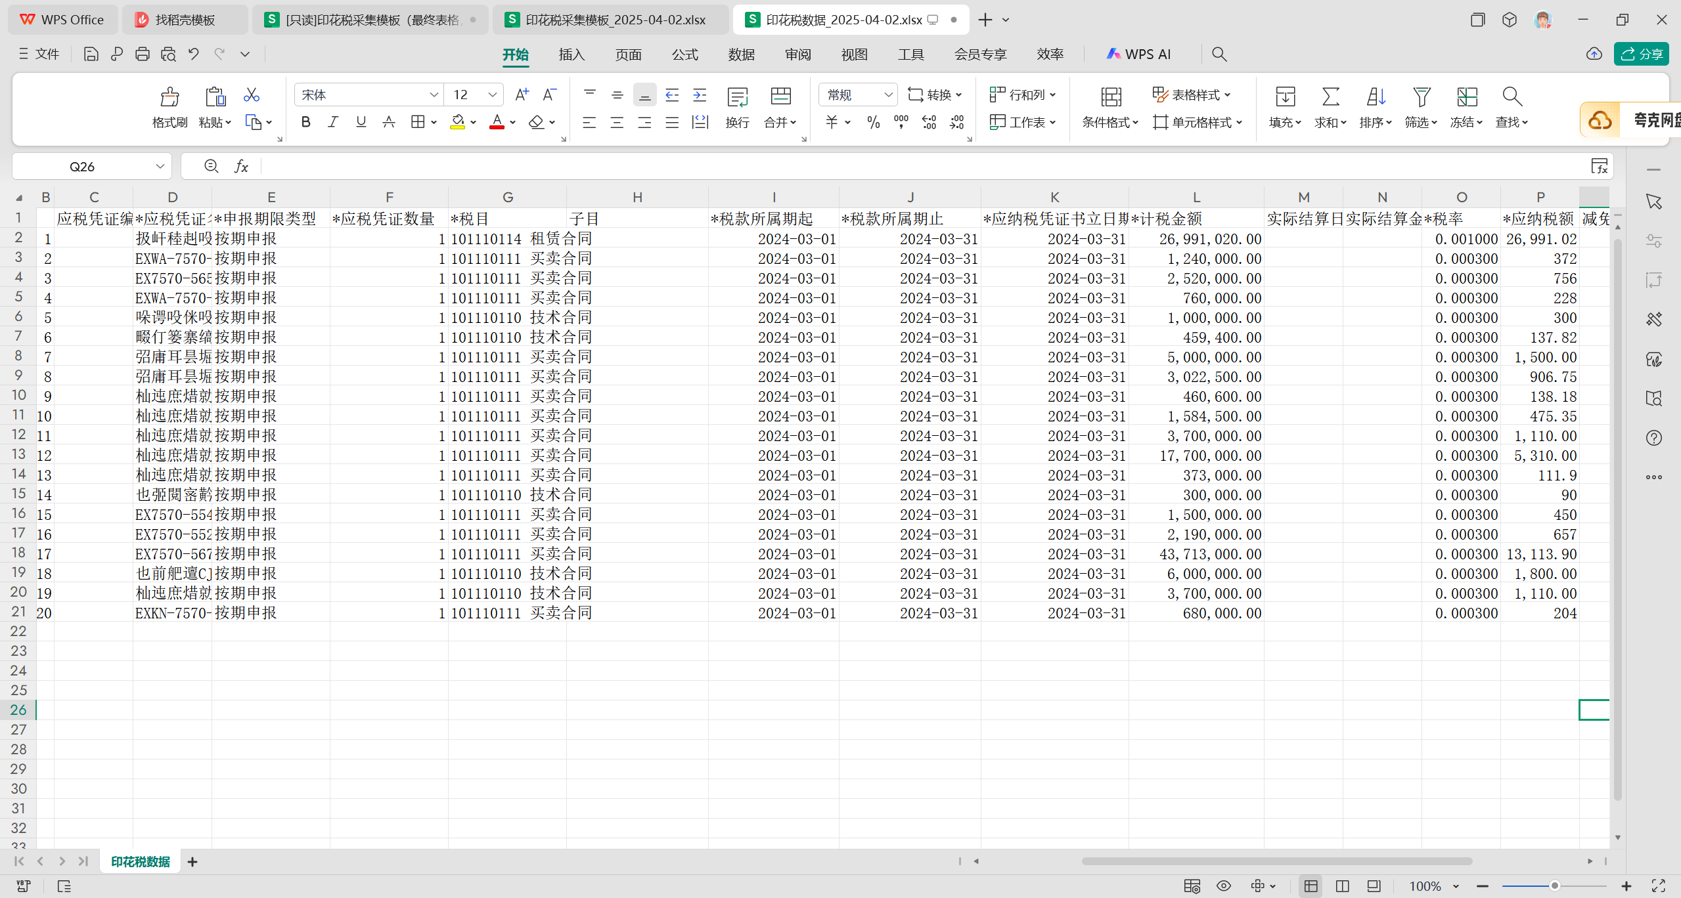This screenshot has height=898, width=1681.
Task: Toggle italic text formatting
Action: (x=333, y=122)
